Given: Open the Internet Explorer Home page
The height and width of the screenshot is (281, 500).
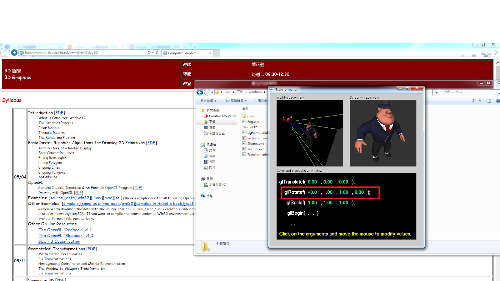Looking at the screenshot, I should pos(483,53).
